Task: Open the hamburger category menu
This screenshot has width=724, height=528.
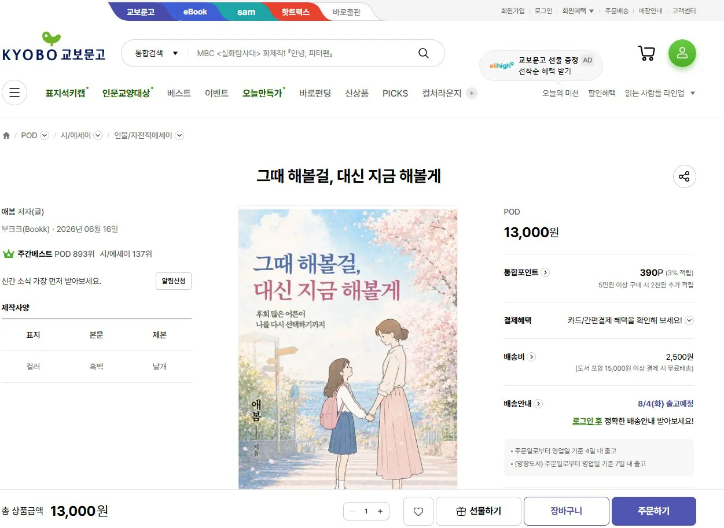Action: click(x=14, y=93)
